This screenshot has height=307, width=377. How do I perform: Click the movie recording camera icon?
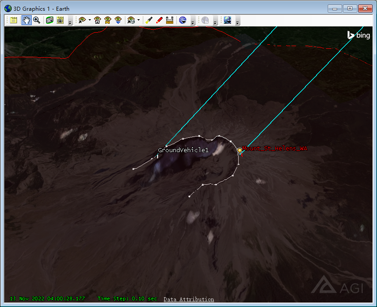click(x=60, y=20)
